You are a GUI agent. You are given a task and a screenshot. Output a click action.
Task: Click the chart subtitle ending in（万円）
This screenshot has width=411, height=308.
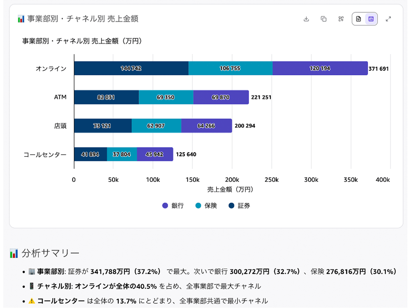(82, 41)
